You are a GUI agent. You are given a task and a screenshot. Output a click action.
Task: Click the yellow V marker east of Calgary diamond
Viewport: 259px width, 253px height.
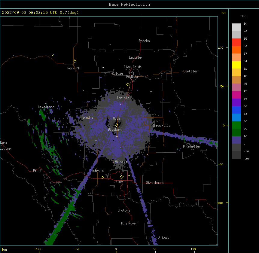[x=129, y=175]
